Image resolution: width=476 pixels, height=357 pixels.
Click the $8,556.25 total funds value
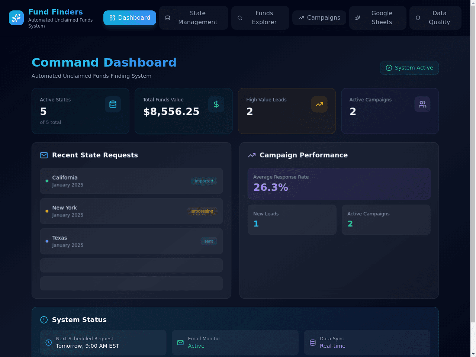pos(171,112)
